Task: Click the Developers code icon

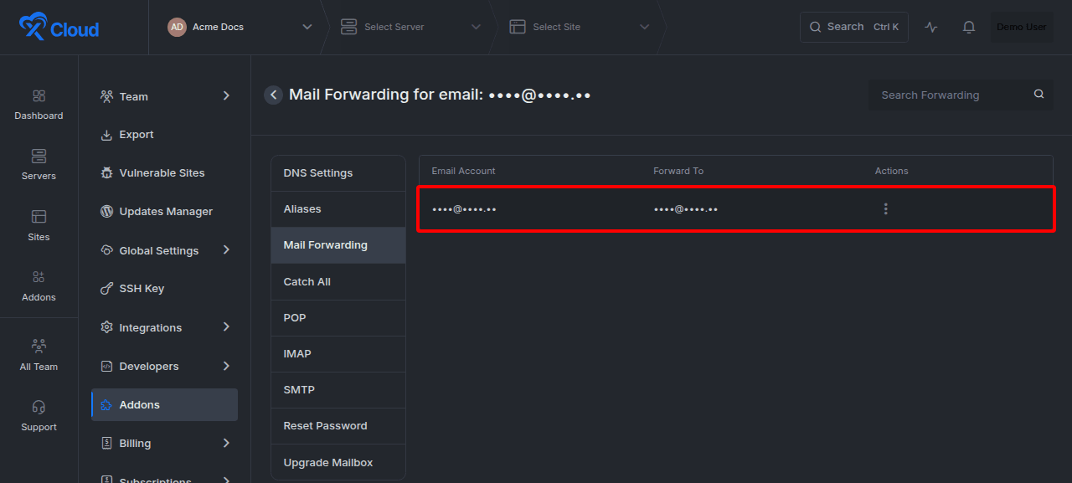Action: 106,366
